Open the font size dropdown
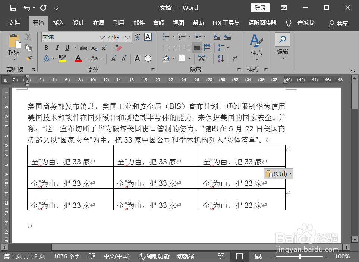The image size is (359, 262). pos(127,37)
